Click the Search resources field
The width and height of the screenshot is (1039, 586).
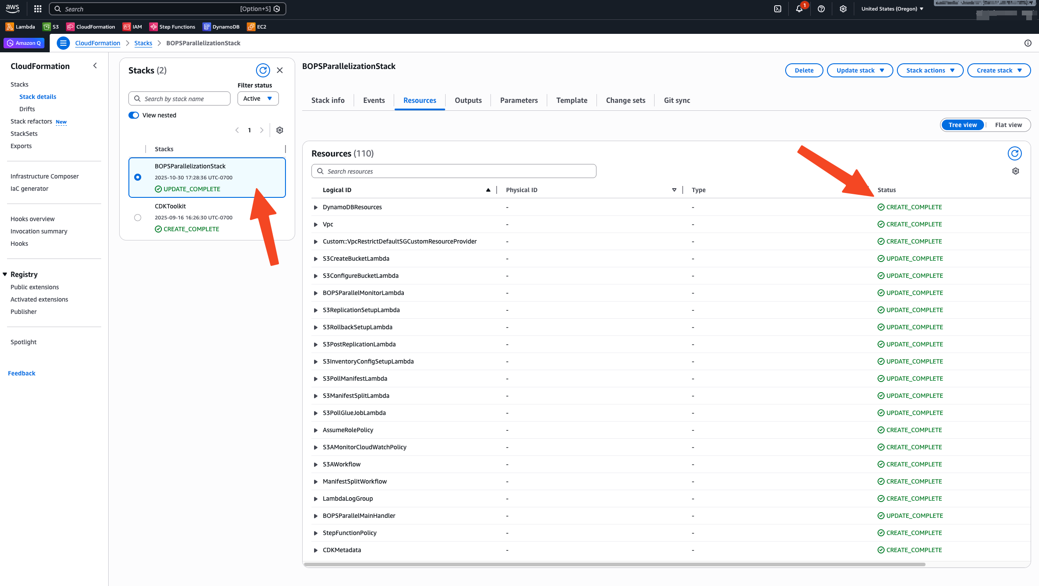point(454,171)
